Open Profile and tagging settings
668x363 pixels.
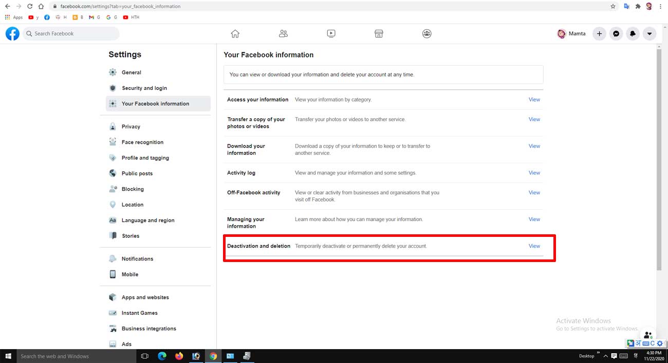coord(158,158)
